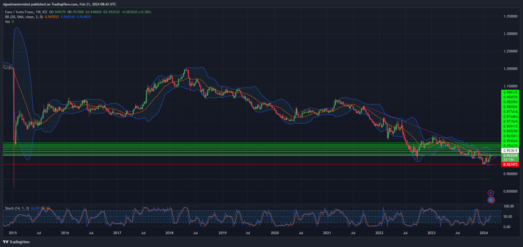523x247 pixels.
Task: Click the close value C0.952530 in the header
Action: [111, 12]
